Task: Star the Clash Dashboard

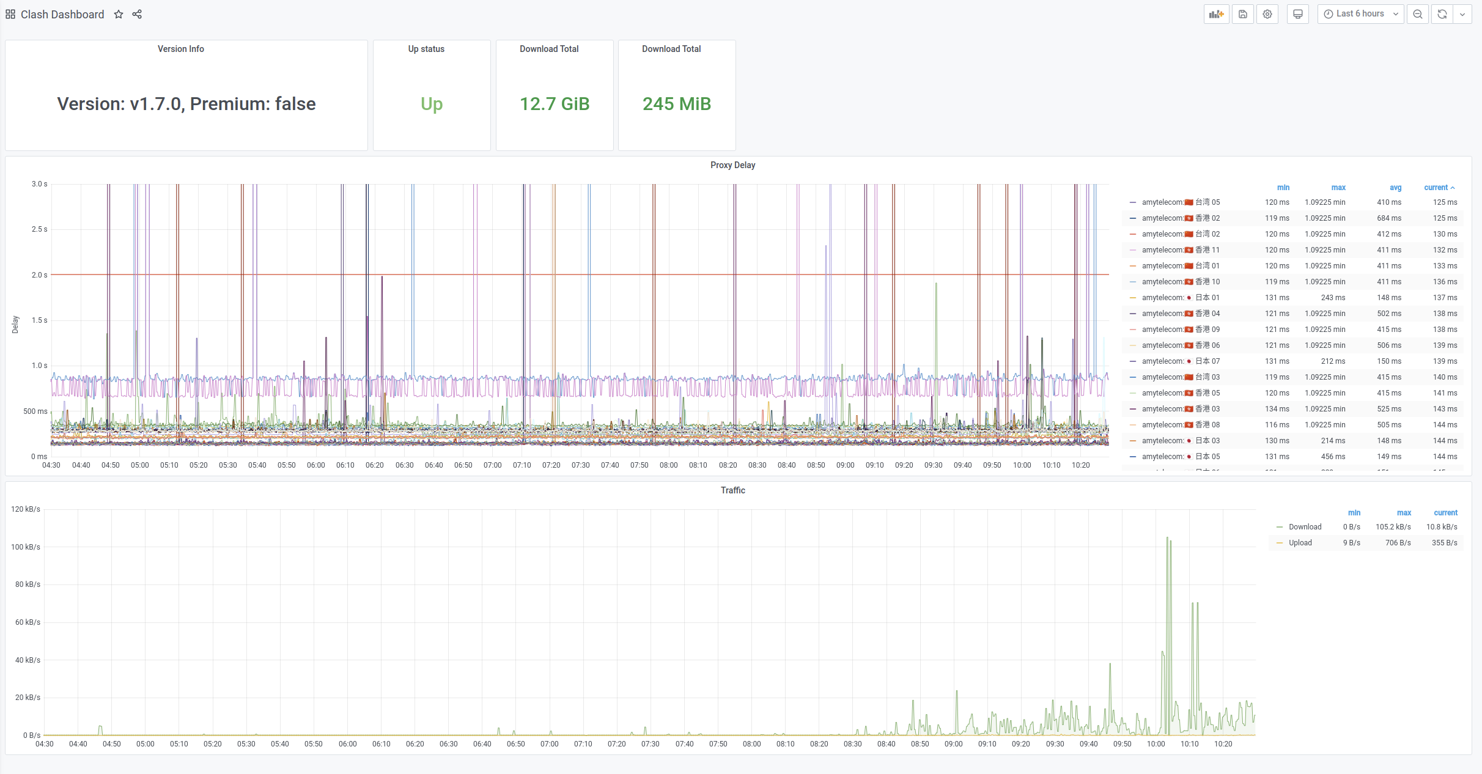Action: 118,14
